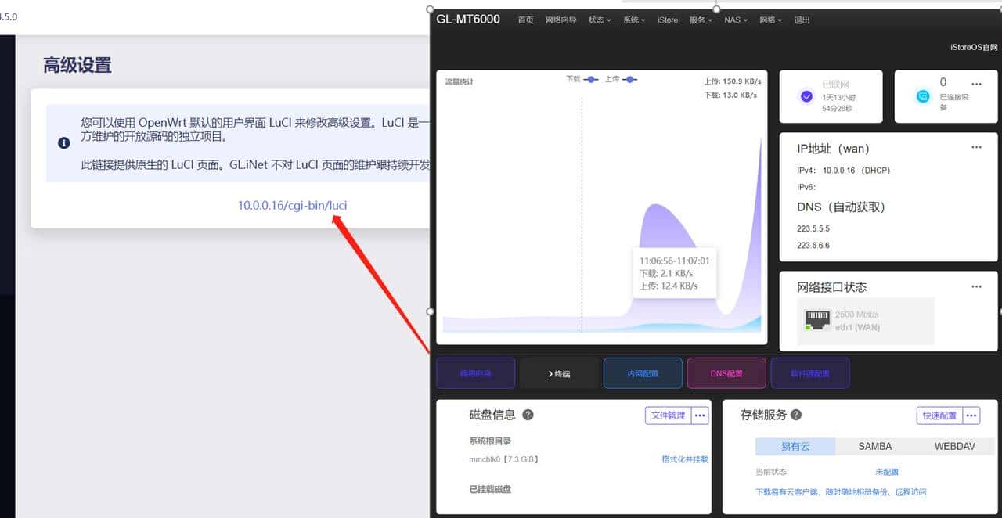Open the help icon beside 磁盘信息
Image resolution: width=1002 pixels, height=518 pixels.
tap(528, 415)
